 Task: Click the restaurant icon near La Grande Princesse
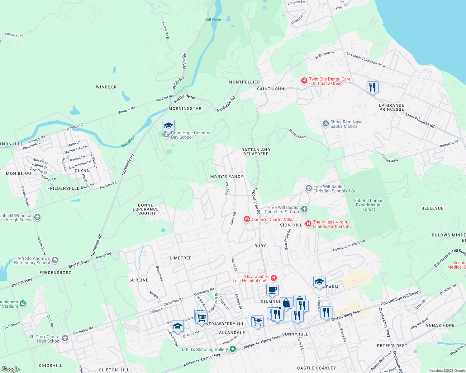(372, 87)
